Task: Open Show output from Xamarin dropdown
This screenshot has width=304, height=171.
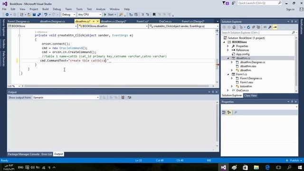Action: click(66, 97)
